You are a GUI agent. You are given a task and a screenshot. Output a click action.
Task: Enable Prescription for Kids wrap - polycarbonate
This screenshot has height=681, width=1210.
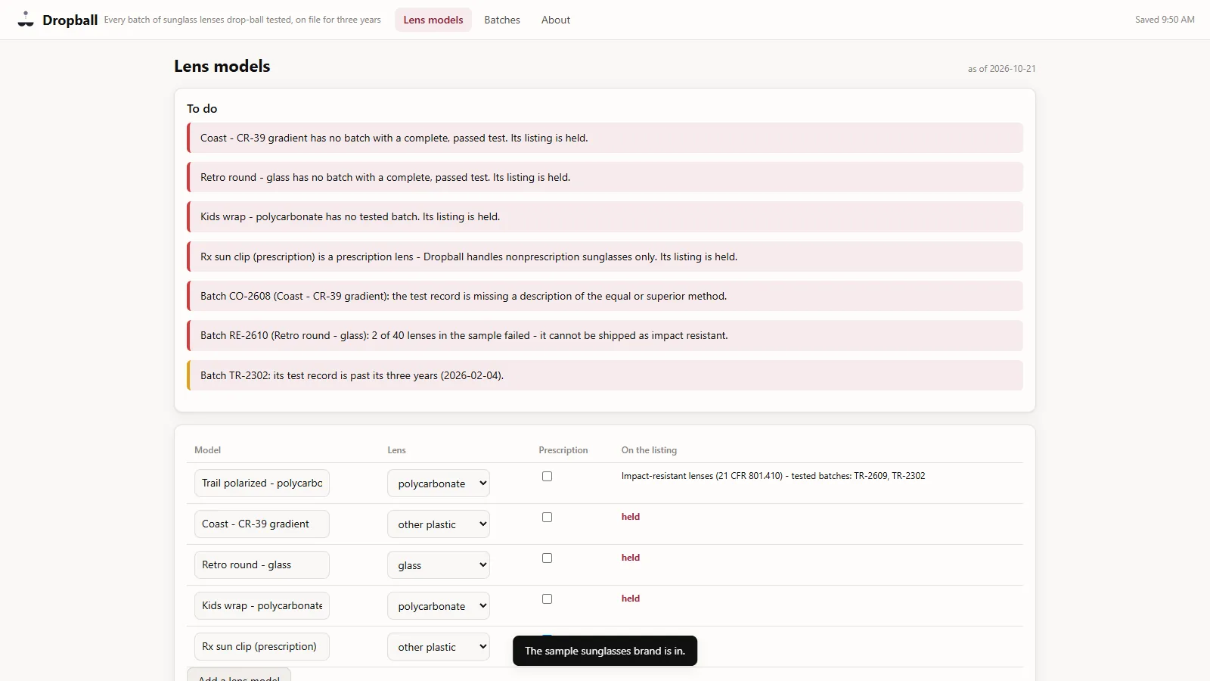click(x=547, y=599)
